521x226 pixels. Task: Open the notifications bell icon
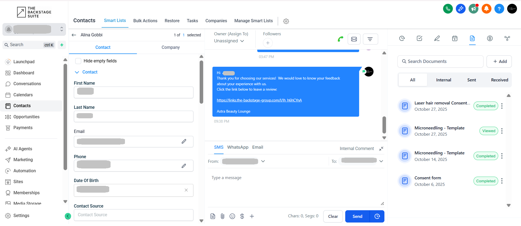pyautogui.click(x=486, y=9)
